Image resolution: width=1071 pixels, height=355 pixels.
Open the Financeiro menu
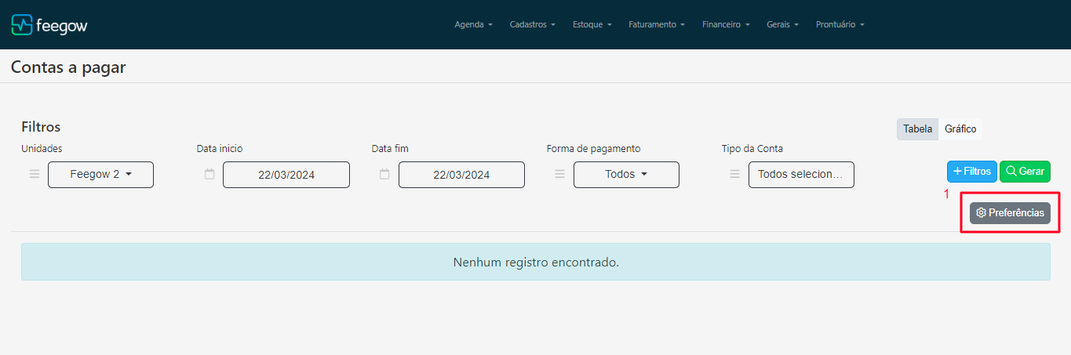click(725, 24)
